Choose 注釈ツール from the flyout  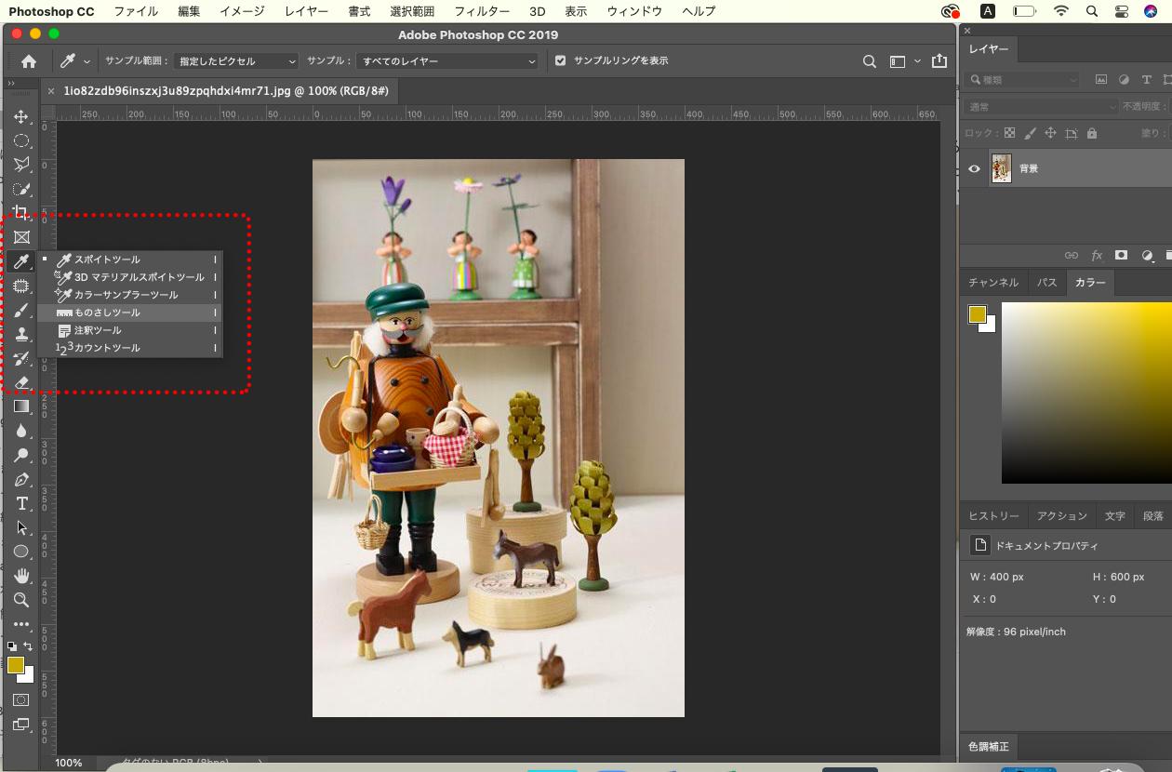pyautogui.click(x=130, y=330)
